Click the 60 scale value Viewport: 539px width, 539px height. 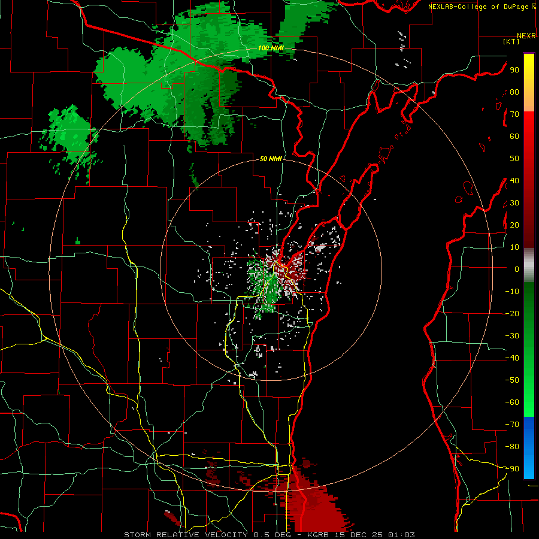[514, 137]
